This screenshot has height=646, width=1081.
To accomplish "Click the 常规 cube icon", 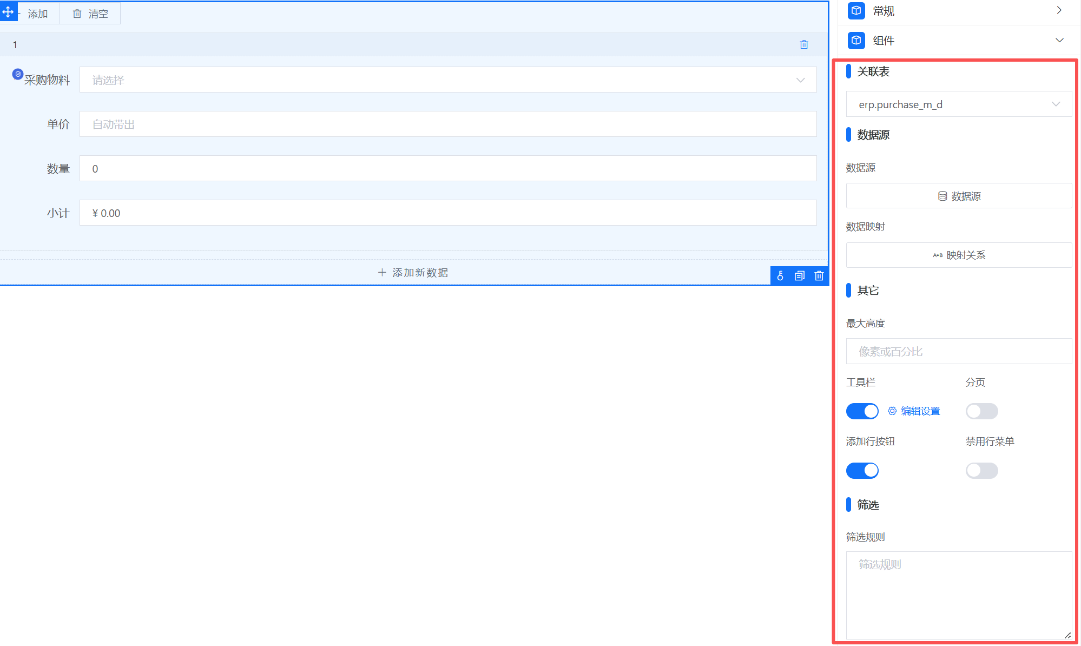I will tap(856, 11).
